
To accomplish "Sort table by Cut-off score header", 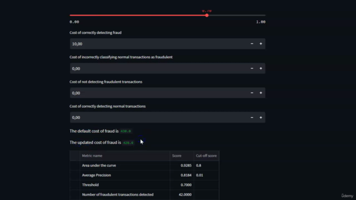I will (x=206, y=156).
